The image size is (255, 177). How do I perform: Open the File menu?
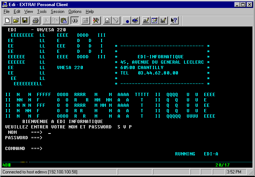[6, 12]
